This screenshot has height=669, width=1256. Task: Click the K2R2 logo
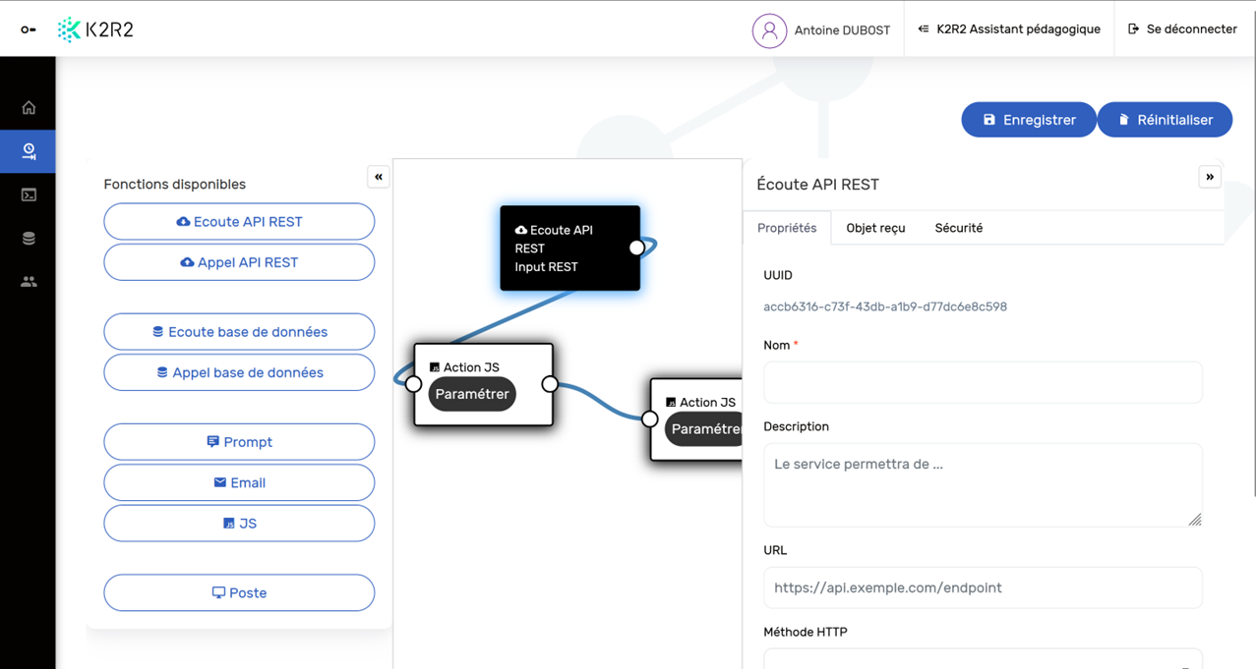[95, 29]
